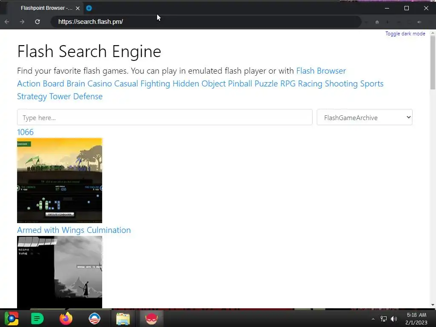Browse the Casual category
Viewport: 436px width, 327px height.
[126, 84]
